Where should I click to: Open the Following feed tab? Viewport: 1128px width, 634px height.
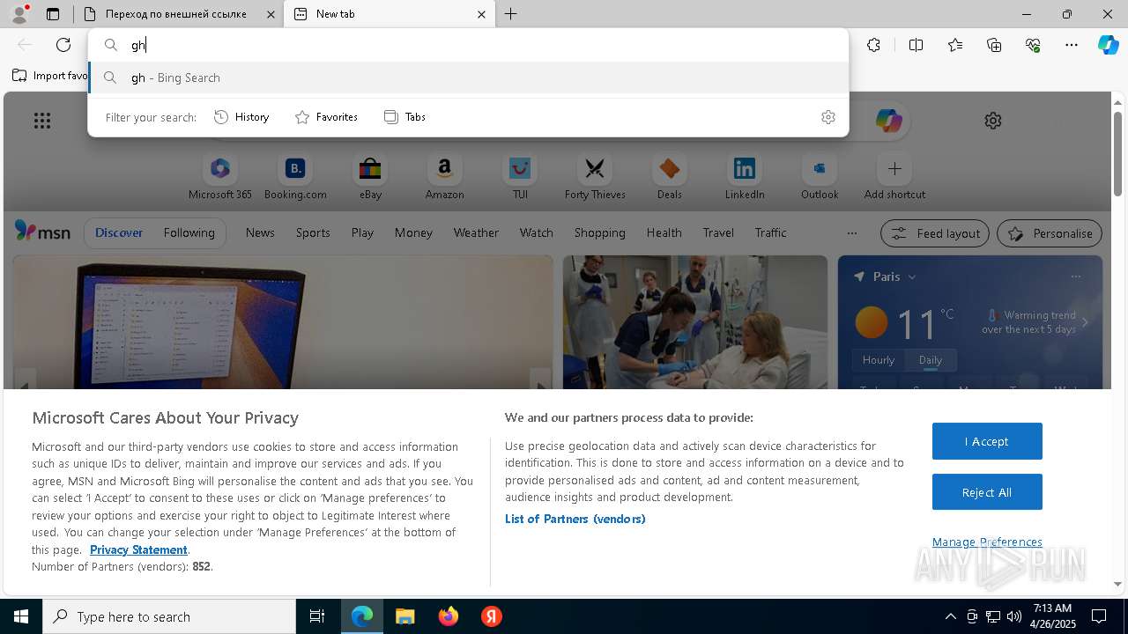click(x=189, y=232)
